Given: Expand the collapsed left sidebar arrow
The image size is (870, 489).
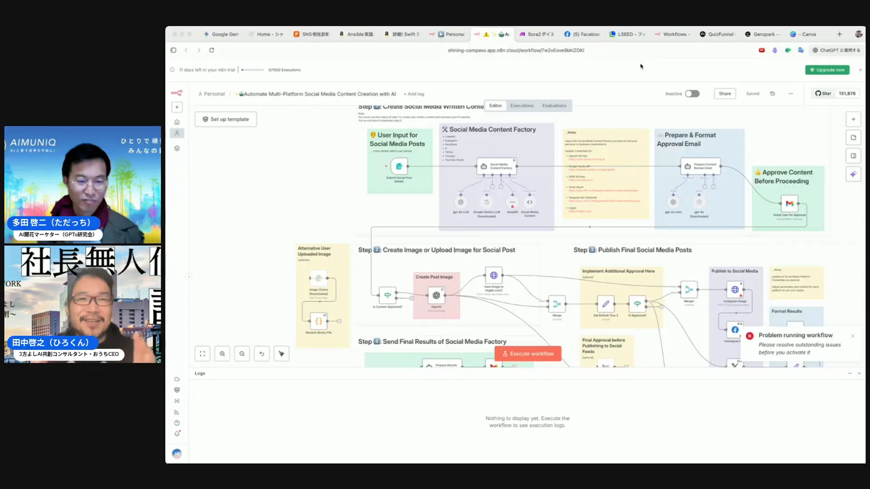Looking at the screenshot, I should coord(188,277).
